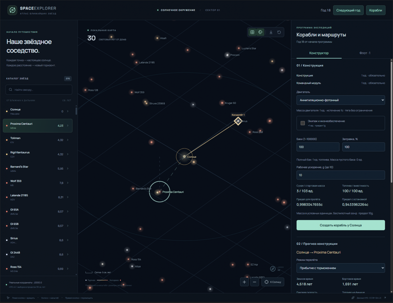Click the download map icon
393x303 pixels.
point(271,32)
